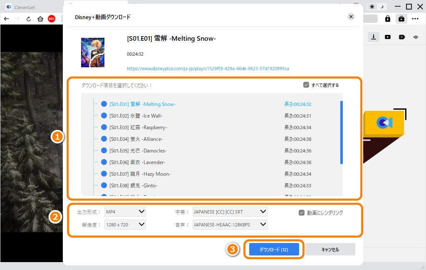Switch to dark mode moon icon
This screenshot has width=426, height=270.
[382, 7]
